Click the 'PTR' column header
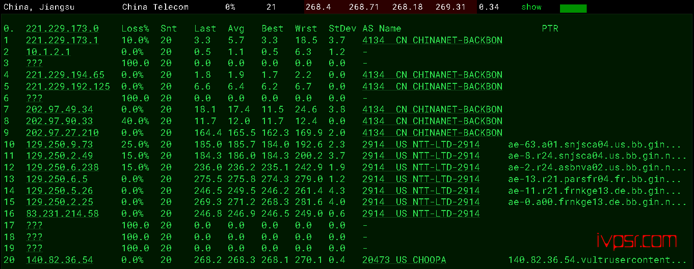This screenshot has height=269, width=694. tap(550, 28)
